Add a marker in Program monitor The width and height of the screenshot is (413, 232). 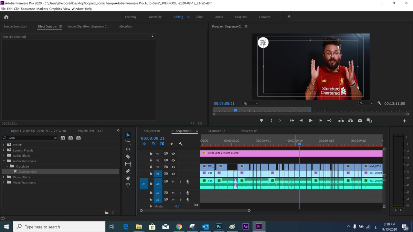pyautogui.click(x=261, y=121)
